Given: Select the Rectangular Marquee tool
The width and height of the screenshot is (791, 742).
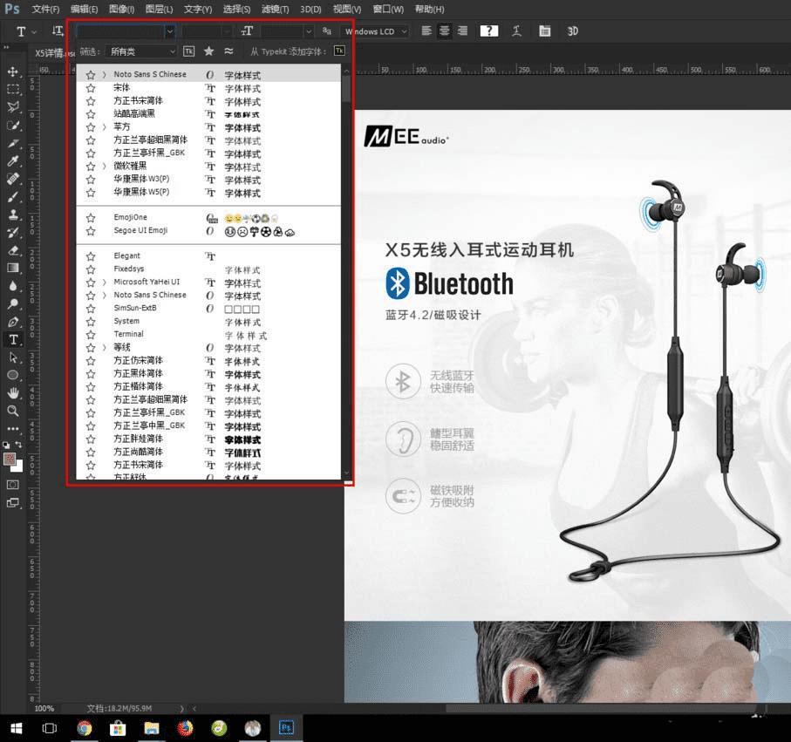Looking at the screenshot, I should [x=13, y=89].
